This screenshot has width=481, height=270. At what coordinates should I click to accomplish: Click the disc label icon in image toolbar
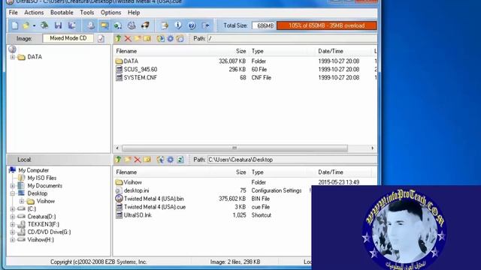point(180,38)
